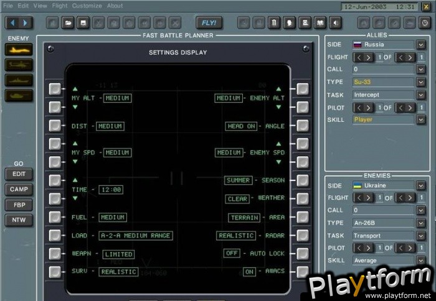Open the Allies TYPE Su-33 dropdown
Screen dimensions: 436x301
pos(420,82)
